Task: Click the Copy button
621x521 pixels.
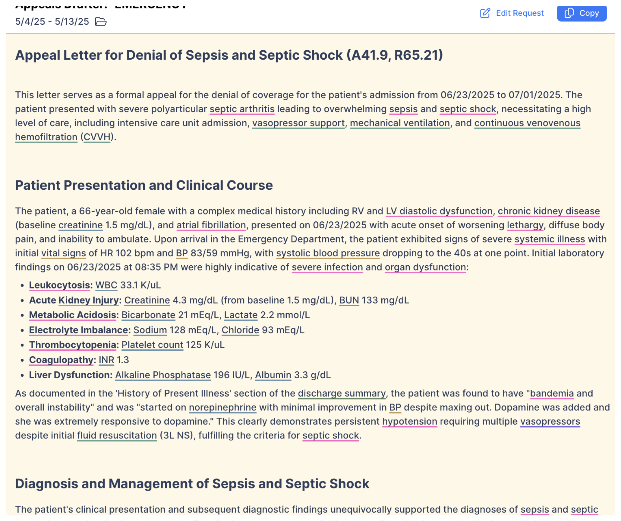Action: pos(582,13)
